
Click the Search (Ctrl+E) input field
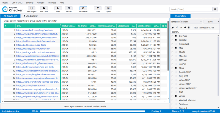point(191,9)
